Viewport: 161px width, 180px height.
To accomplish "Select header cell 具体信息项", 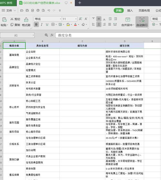I will (43, 46).
